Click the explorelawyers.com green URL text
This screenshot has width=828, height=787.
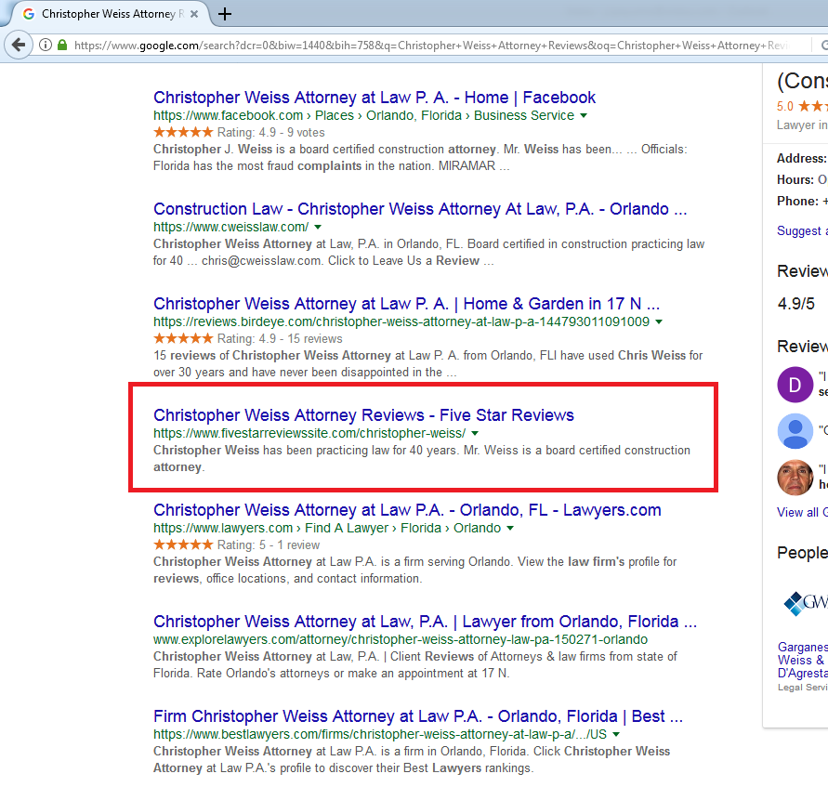(401, 639)
